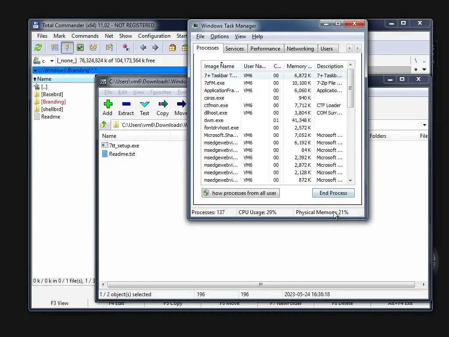Image resolution: width=449 pixels, height=337 pixels.
Task: Click the Refresh icon in Total Commander
Action: (x=38, y=47)
